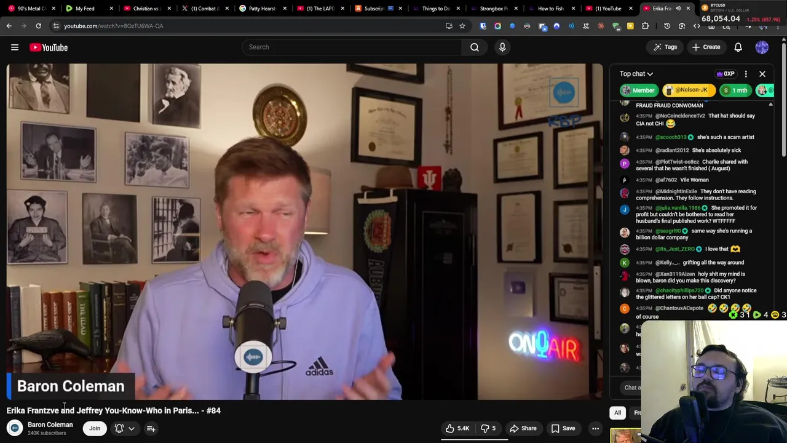Open the 1 mth membership chip
The image size is (787, 443).
[735, 90]
